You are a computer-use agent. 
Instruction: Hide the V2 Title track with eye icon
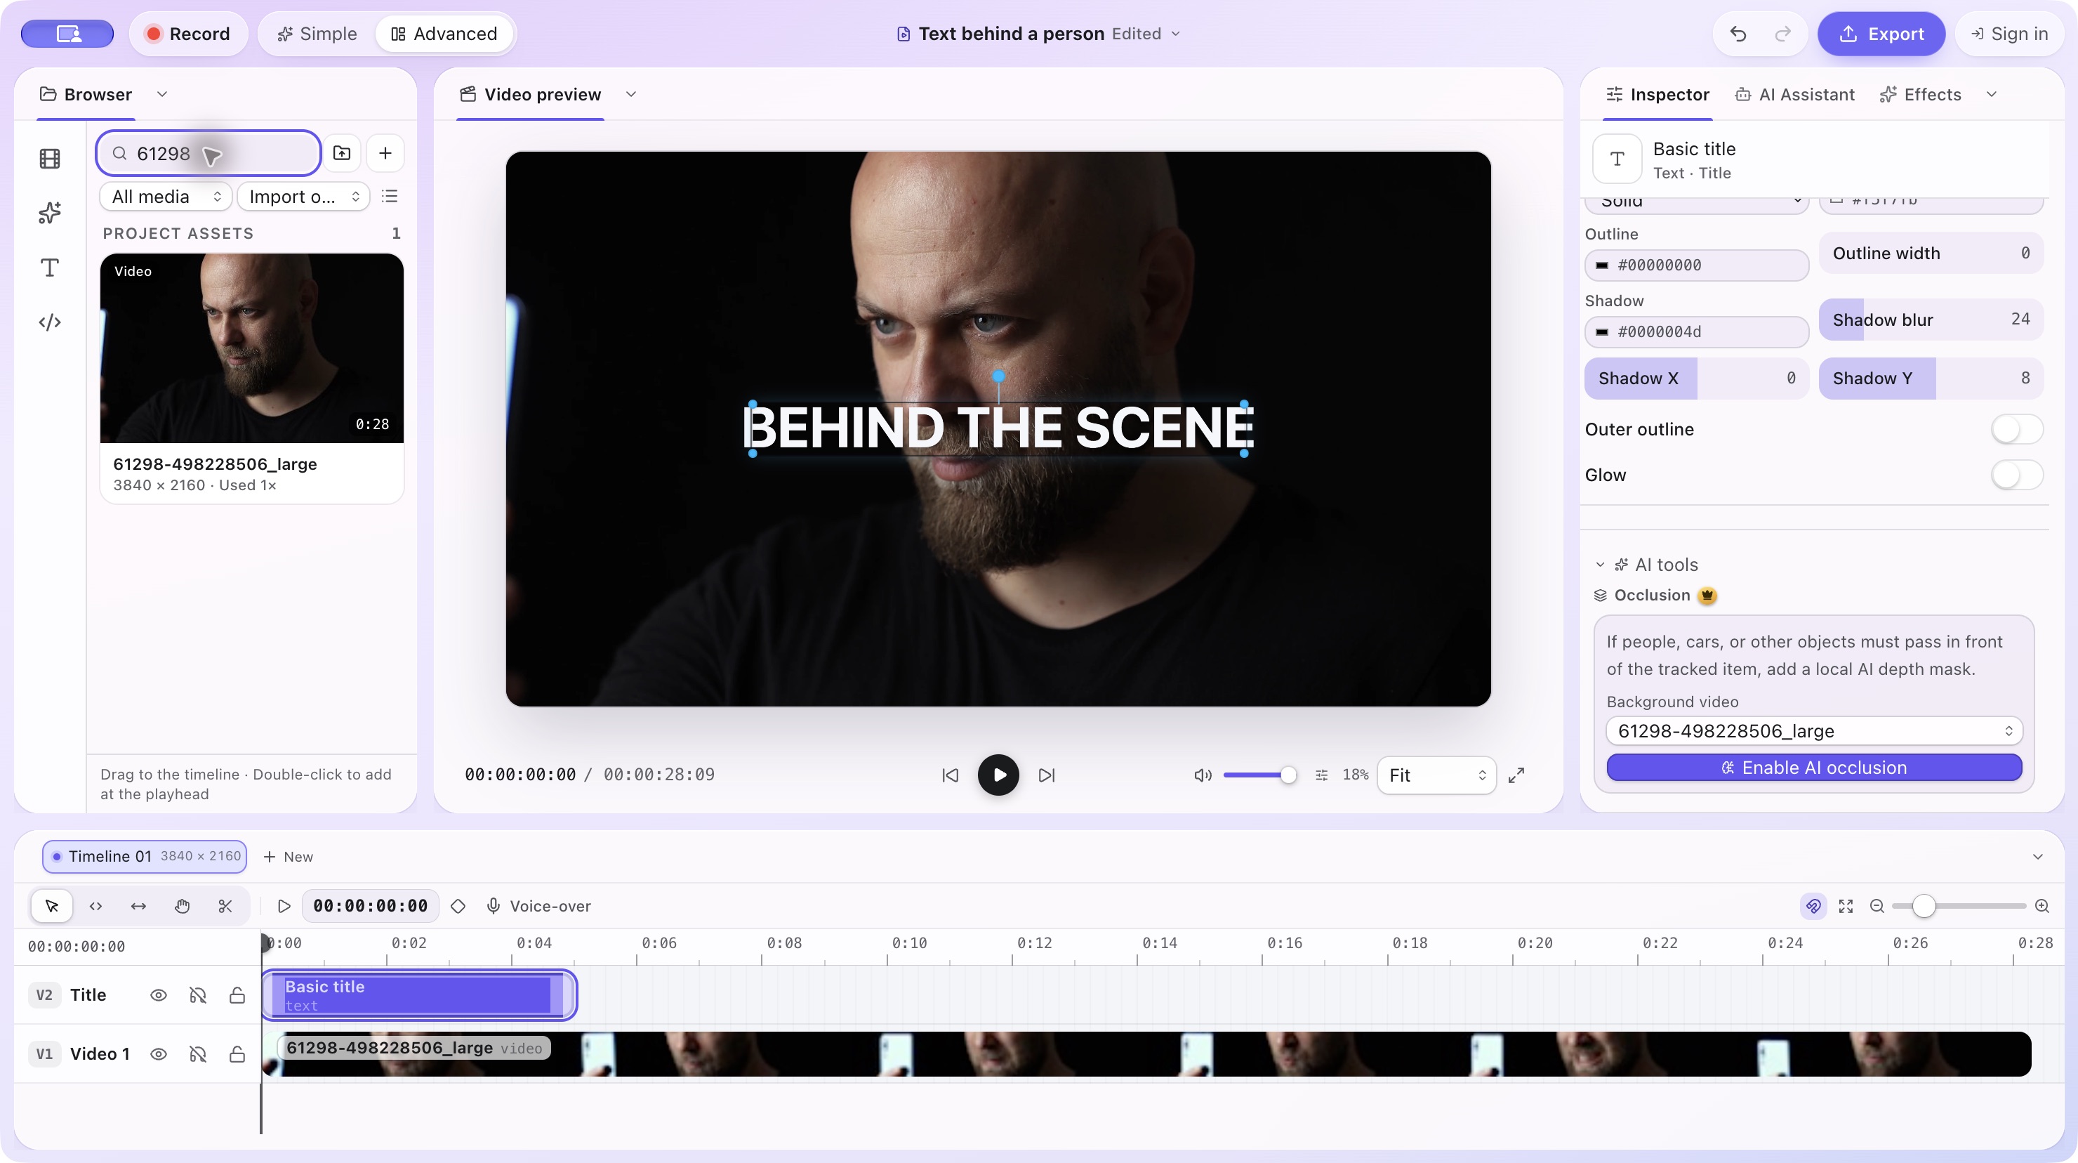point(159,995)
